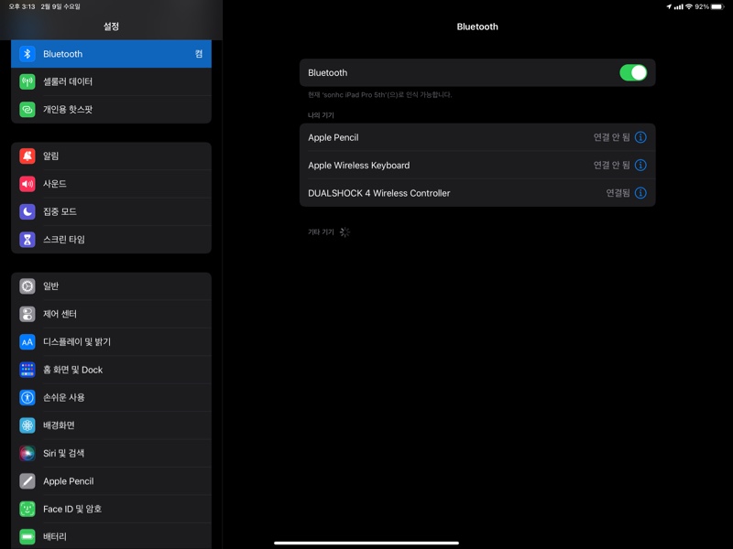Open info for Apple Wireless Keyboard

[x=640, y=166]
